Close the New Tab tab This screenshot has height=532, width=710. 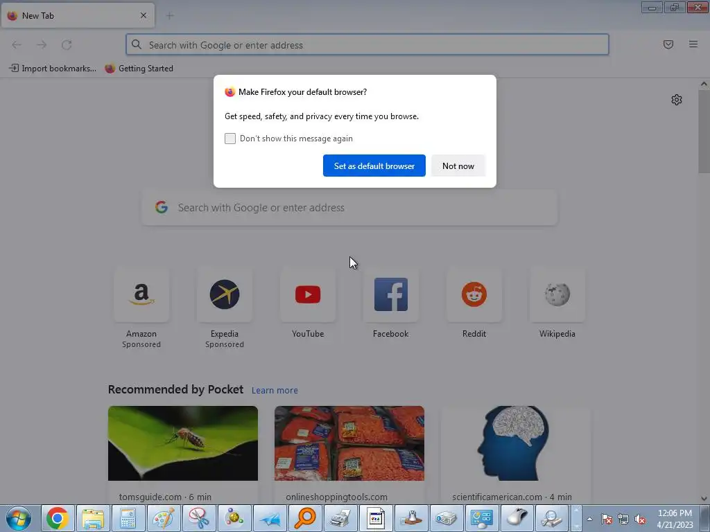(x=144, y=15)
